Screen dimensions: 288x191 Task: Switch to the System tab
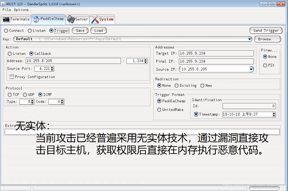pos(102,19)
